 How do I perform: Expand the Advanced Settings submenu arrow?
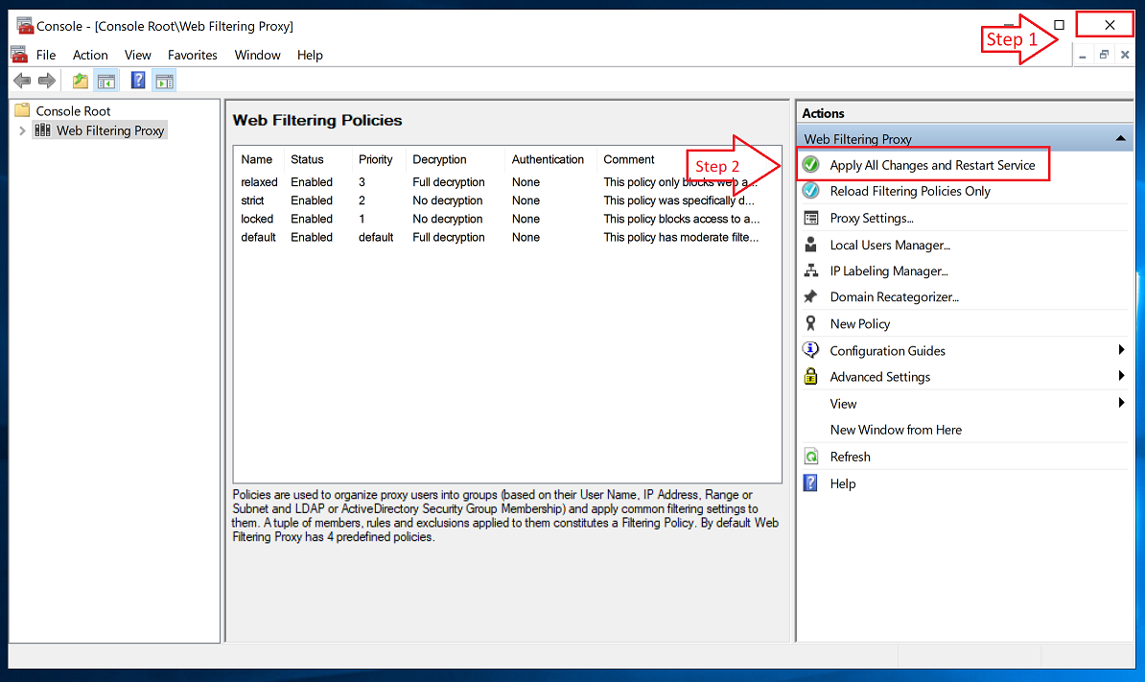[1121, 376]
